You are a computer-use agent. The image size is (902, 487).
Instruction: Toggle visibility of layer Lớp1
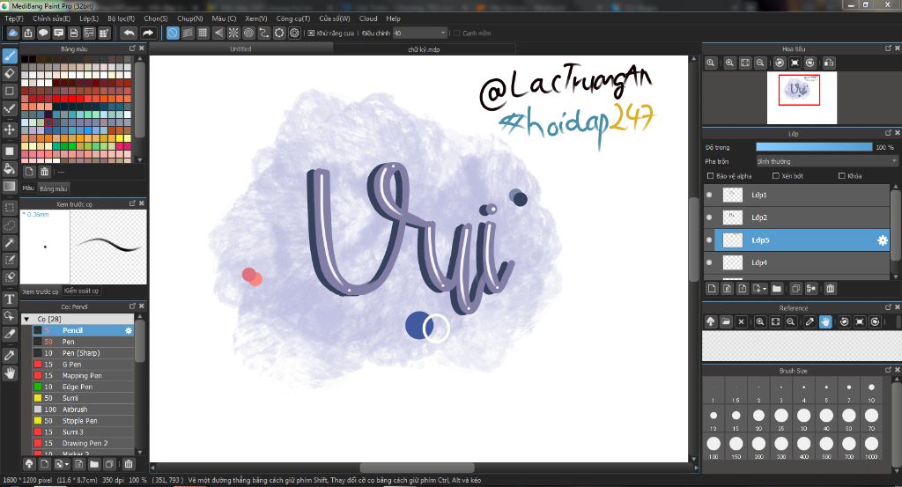tap(709, 195)
